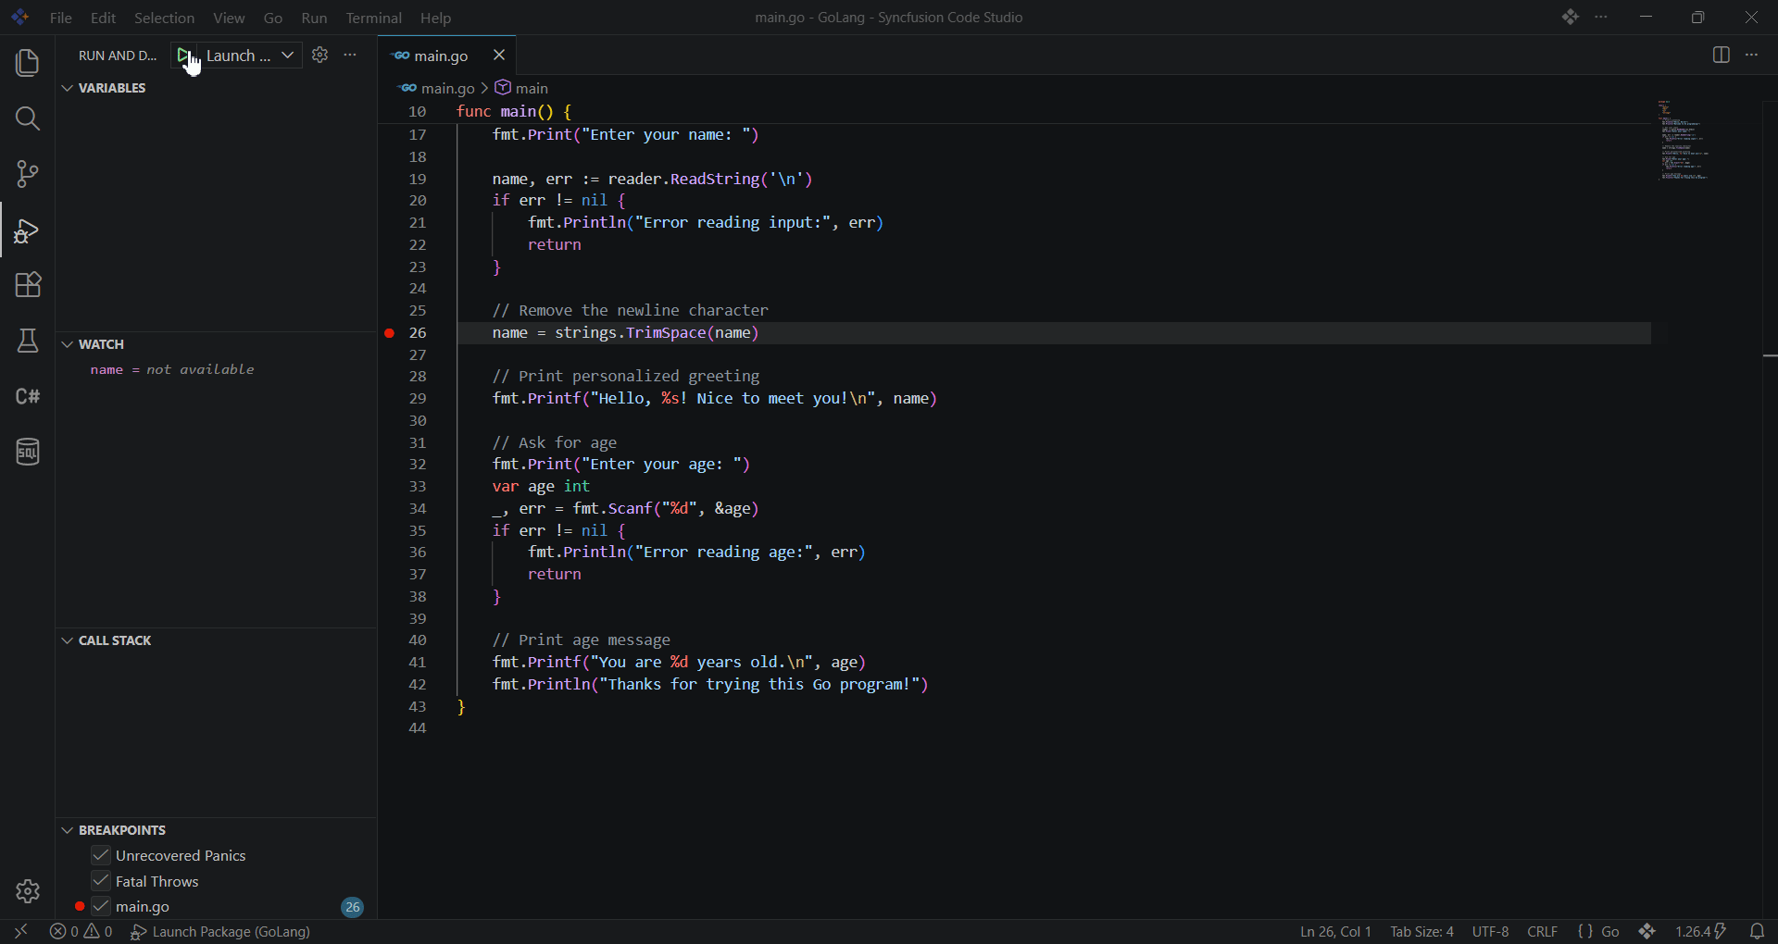
Task: Toggle Unrecovered Panics breakpoint checkbox
Action: [x=101, y=856]
